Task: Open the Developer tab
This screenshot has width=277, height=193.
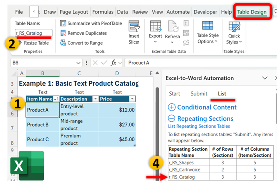Action: pyautogui.click(x=205, y=12)
